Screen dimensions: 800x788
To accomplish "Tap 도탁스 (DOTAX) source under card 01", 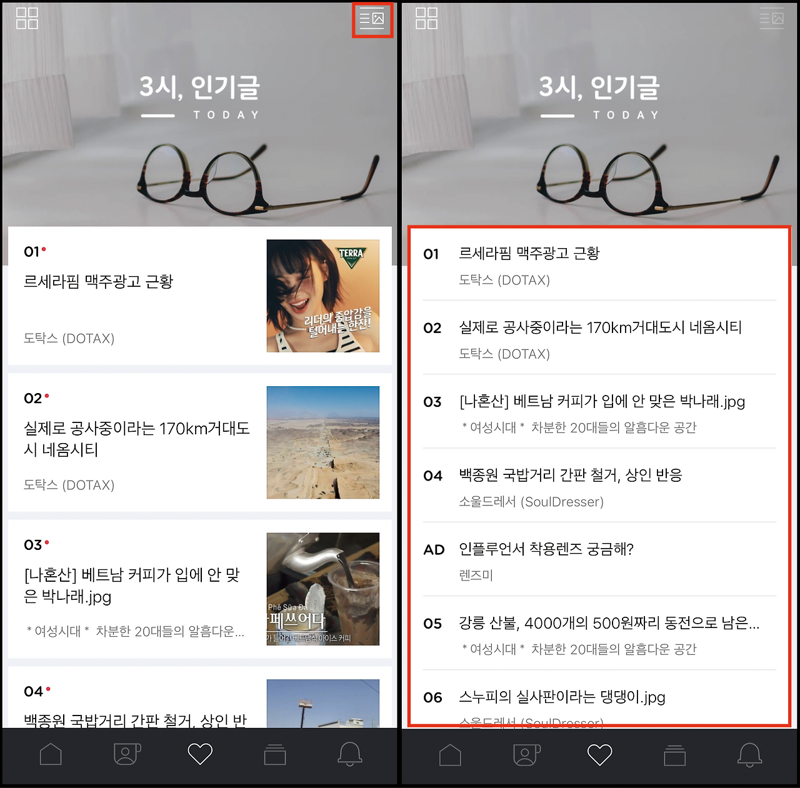I will (69, 339).
